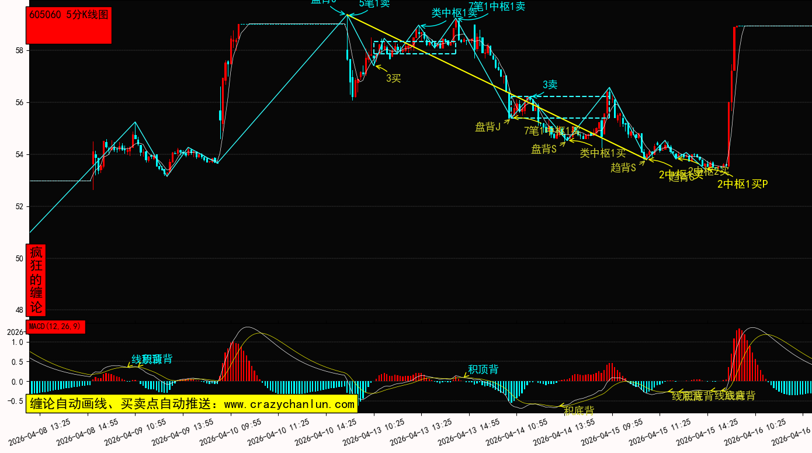Screen dimensions: 812x453
Task: Click the 积顶背 MACD divergence label
Action: point(483,369)
